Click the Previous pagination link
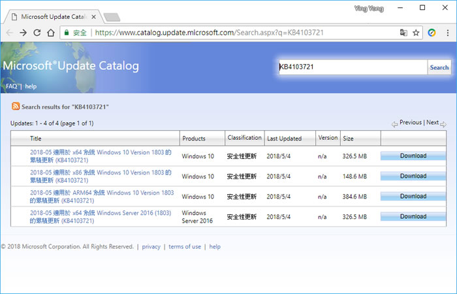 [411, 123]
